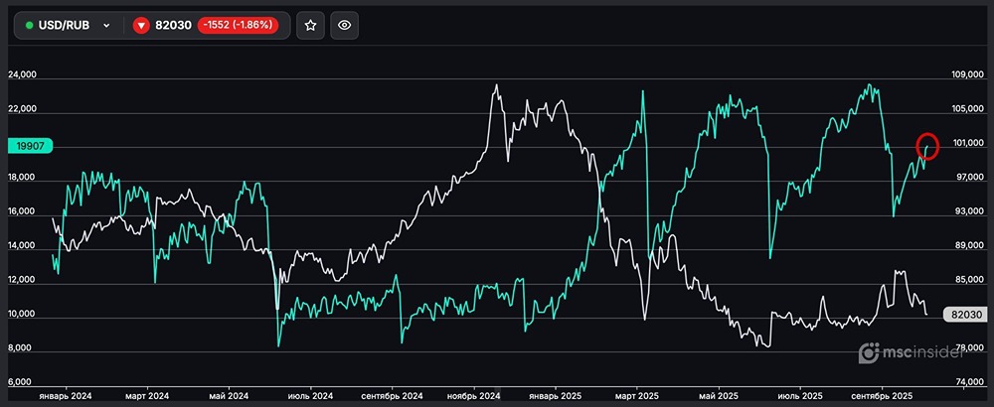Click the май 2024 axis label
This screenshot has height=407, width=994.
[x=229, y=396]
